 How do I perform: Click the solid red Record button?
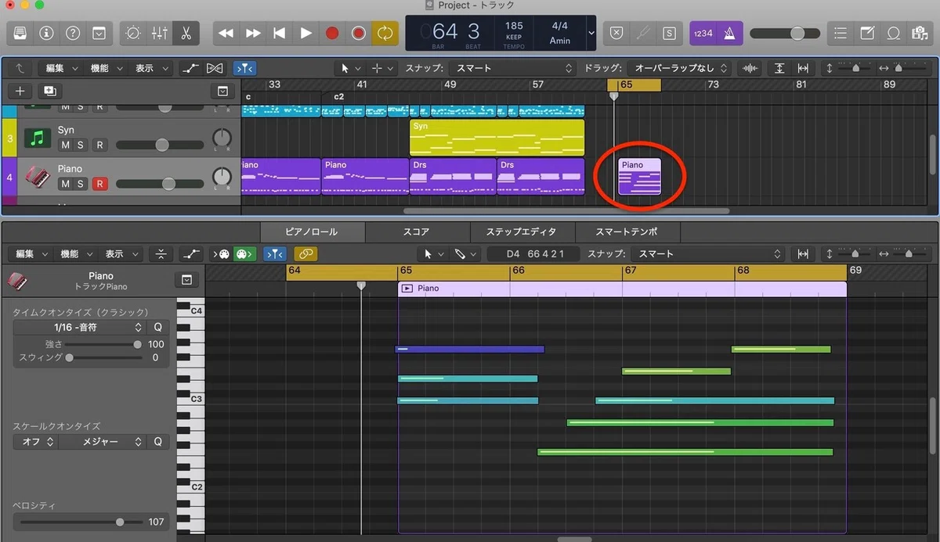pyautogui.click(x=332, y=33)
